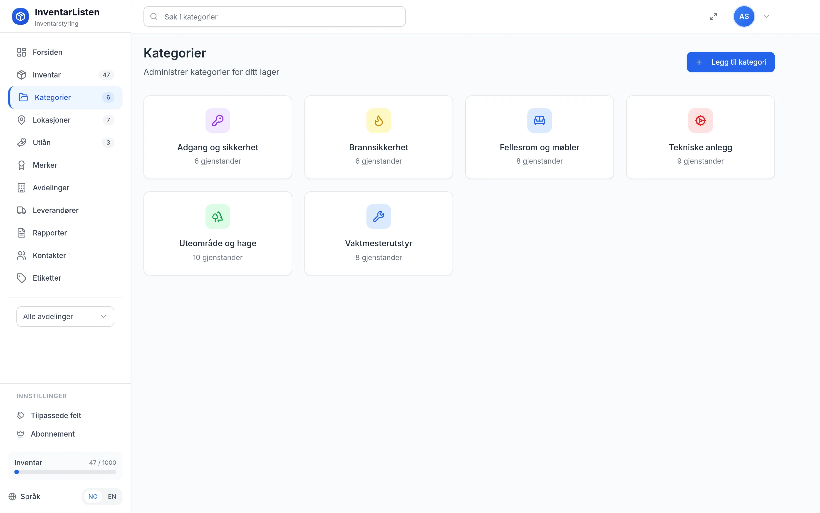Click the wrench icon on Vaktmesterutstyr
The image size is (820, 513).
pos(378,216)
